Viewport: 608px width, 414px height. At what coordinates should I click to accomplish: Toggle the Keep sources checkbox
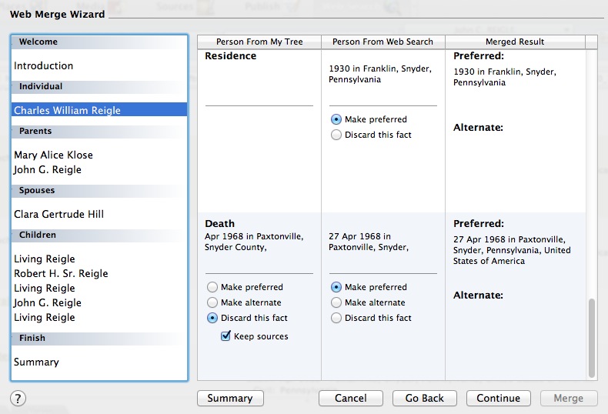click(225, 336)
